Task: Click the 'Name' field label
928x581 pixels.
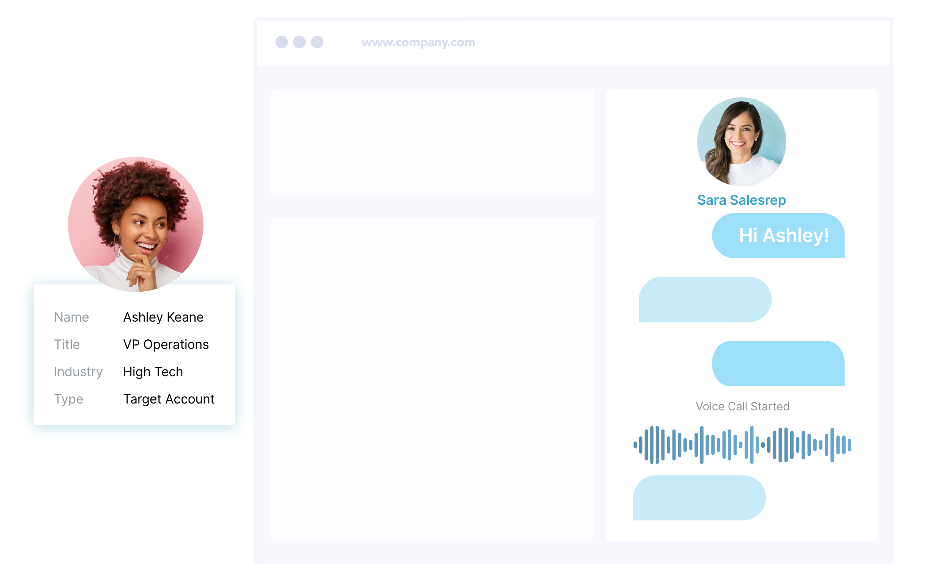Action: [x=71, y=317]
